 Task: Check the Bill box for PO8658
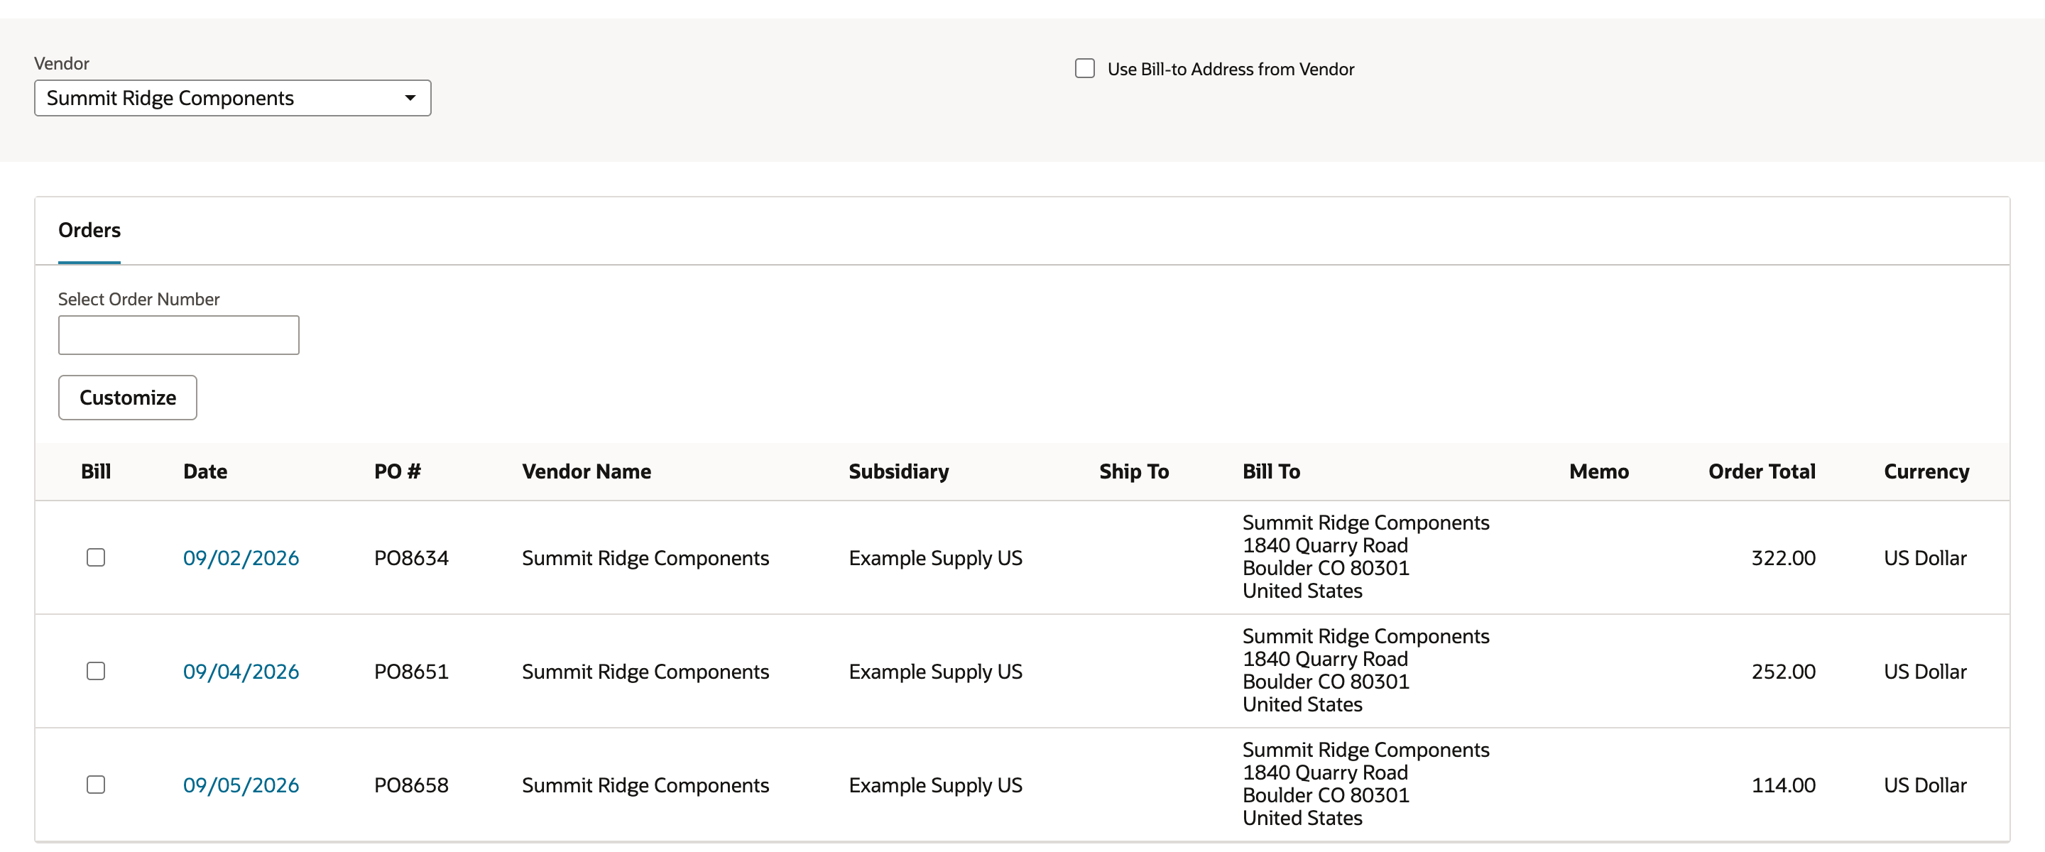96,785
